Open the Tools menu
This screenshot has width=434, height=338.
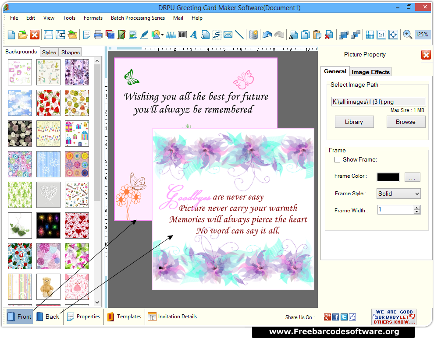69,18
